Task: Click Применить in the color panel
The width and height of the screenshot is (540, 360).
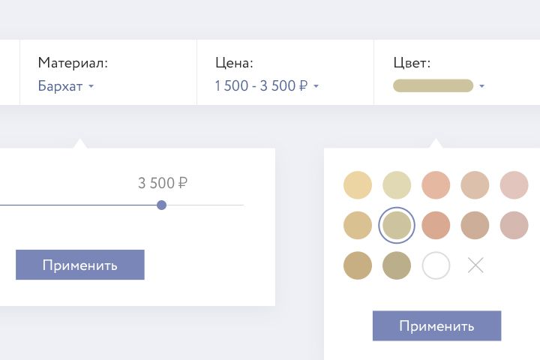Action: tap(436, 326)
